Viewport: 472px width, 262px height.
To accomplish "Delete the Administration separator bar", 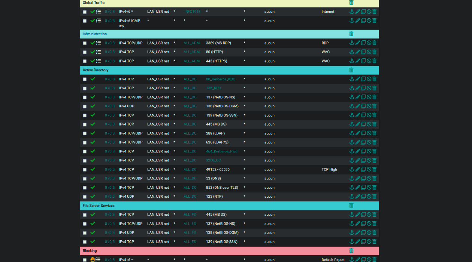I will pyautogui.click(x=351, y=34).
